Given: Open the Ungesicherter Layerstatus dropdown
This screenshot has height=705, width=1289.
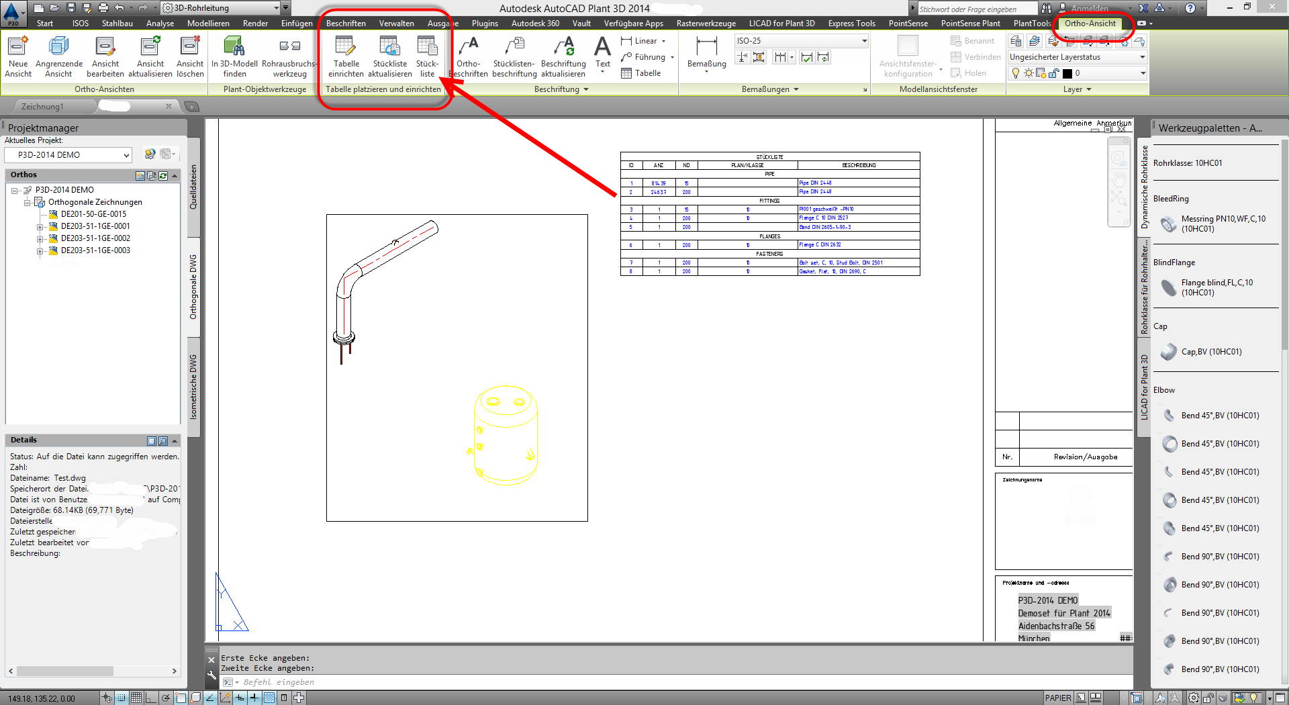Looking at the screenshot, I should 1142,57.
